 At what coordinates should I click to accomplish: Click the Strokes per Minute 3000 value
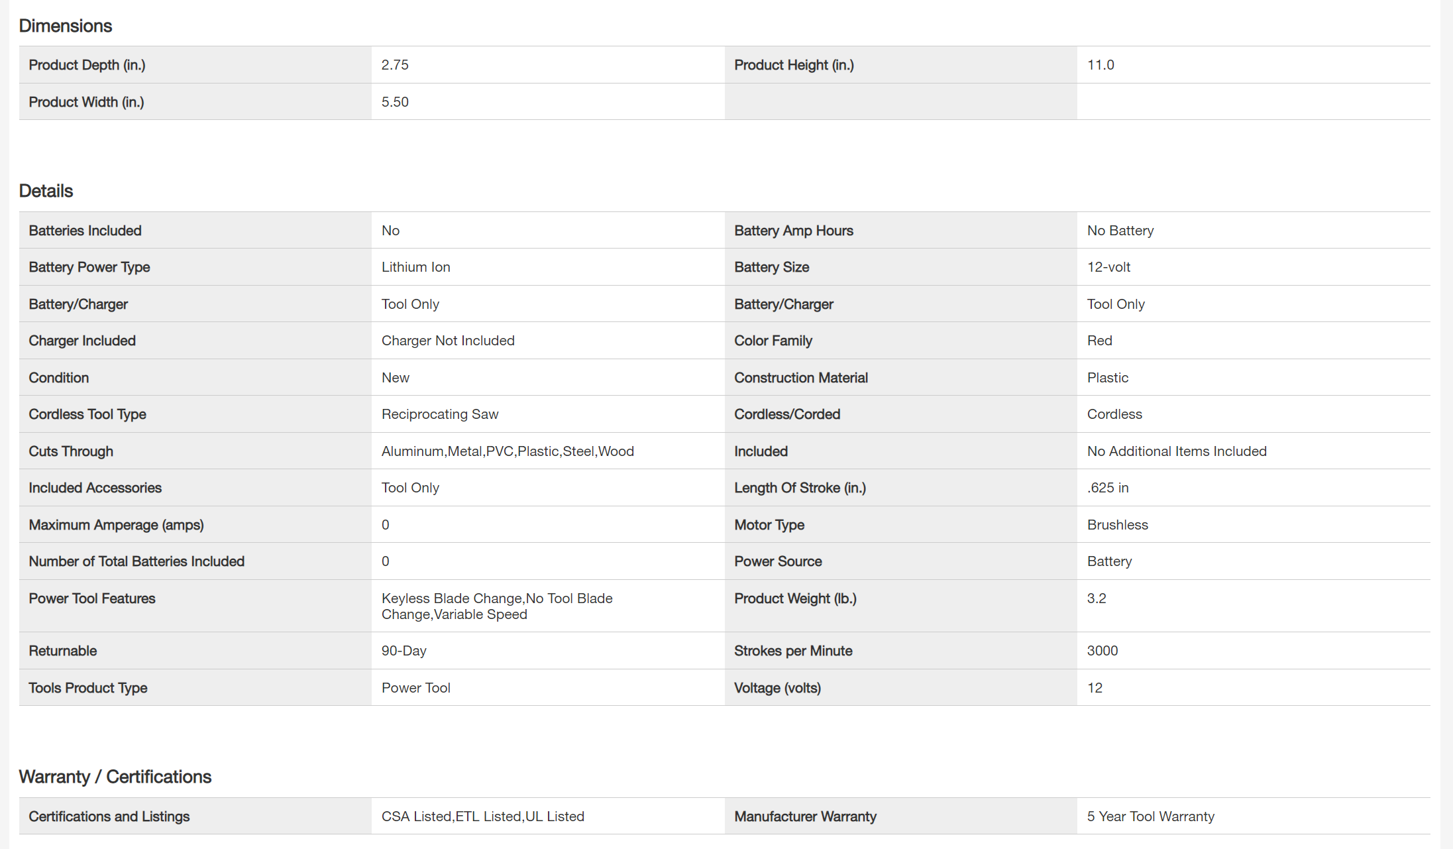point(1102,651)
